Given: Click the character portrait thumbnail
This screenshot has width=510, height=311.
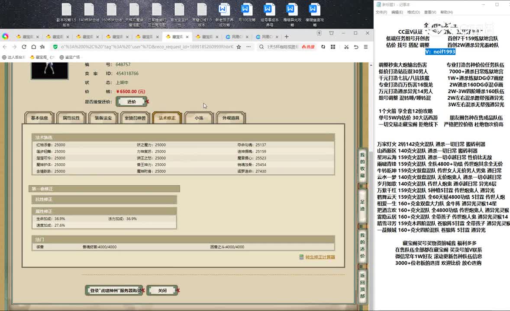Looking at the screenshot, I should 49,70.
